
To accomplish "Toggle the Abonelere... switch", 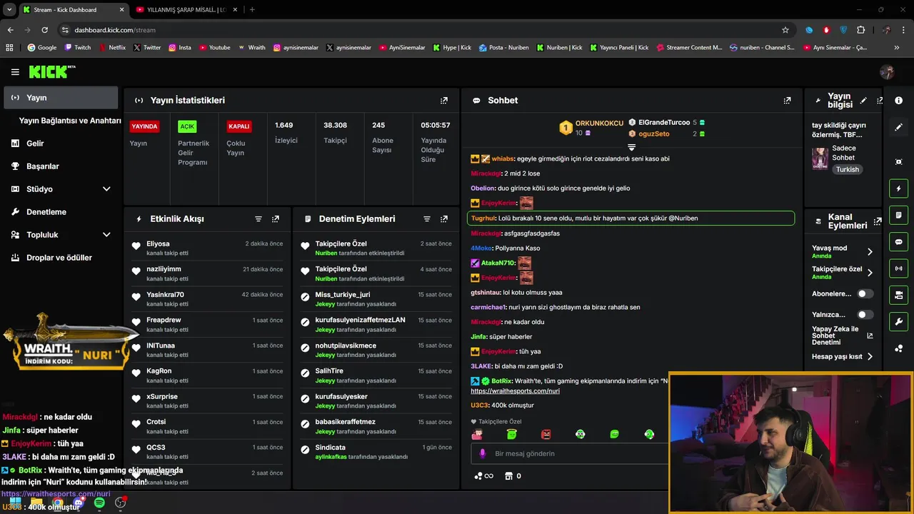I will coord(865,293).
